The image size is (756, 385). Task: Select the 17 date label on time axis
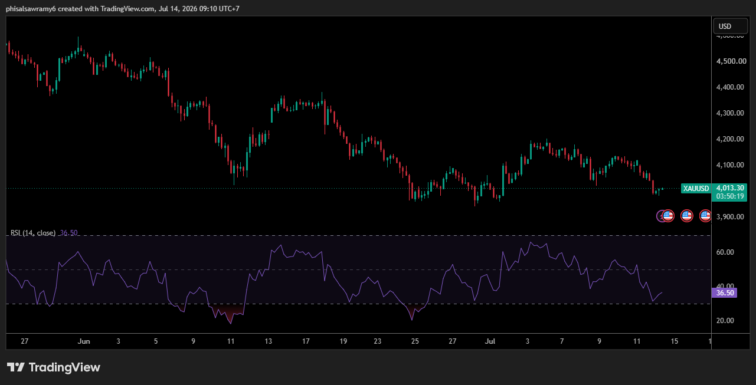(x=306, y=341)
